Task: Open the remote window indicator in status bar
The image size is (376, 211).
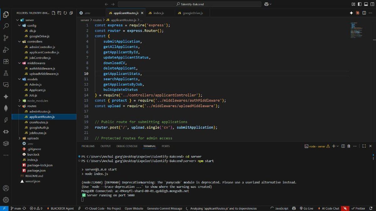Action: (x=4, y=208)
